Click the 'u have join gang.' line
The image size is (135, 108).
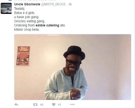tap(27, 17)
